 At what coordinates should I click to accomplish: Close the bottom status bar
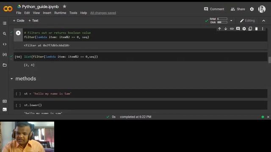pyautogui.click(x=268, y=117)
